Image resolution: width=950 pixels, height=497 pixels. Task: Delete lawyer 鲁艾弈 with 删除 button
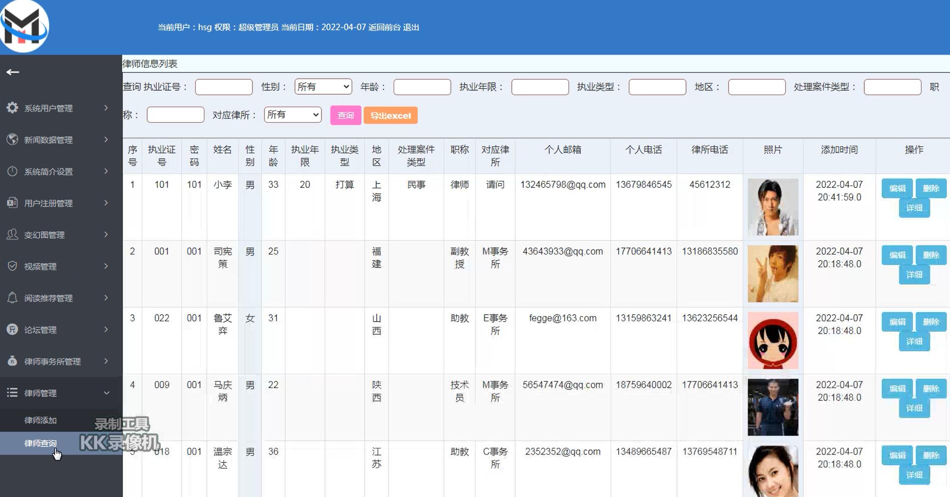click(931, 322)
